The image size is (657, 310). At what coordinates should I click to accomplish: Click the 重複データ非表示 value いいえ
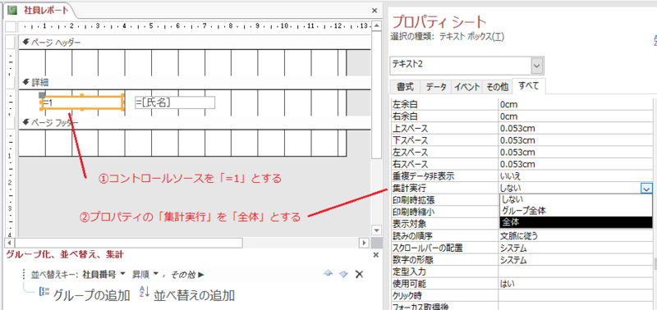577,176
